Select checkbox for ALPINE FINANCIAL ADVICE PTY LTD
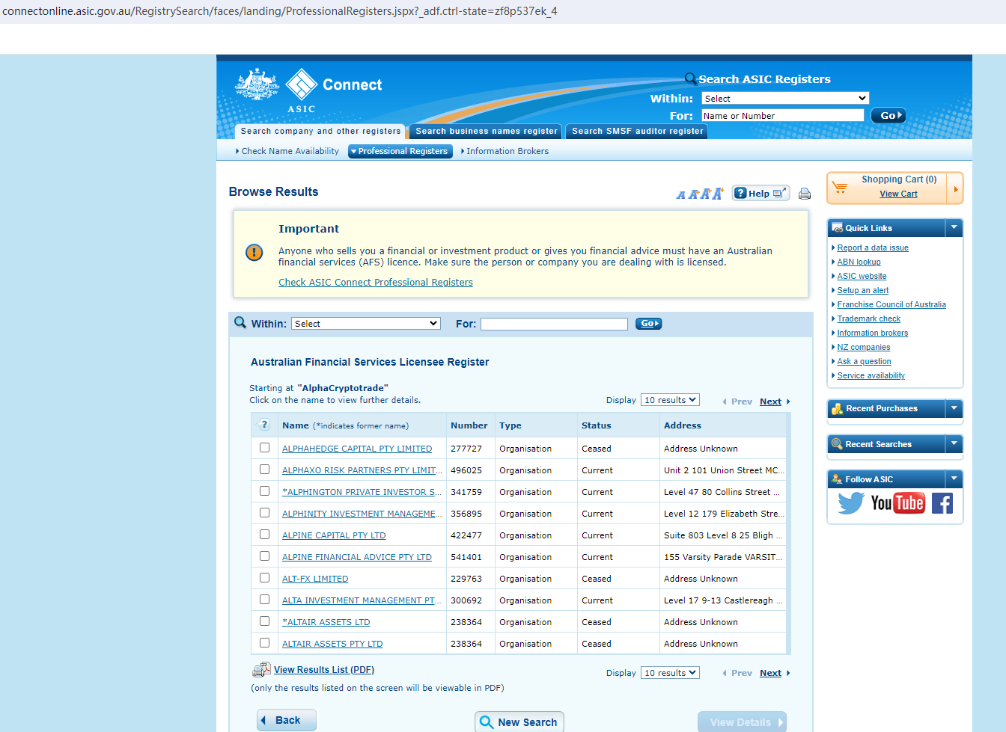The height and width of the screenshot is (732, 1006). [x=264, y=556]
